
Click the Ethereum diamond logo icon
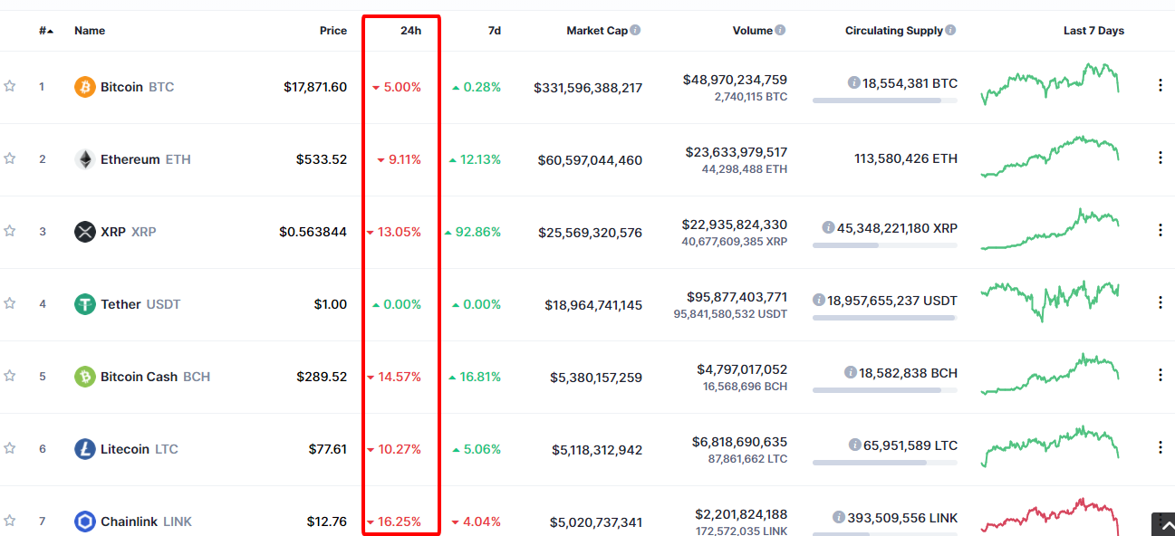(84, 159)
